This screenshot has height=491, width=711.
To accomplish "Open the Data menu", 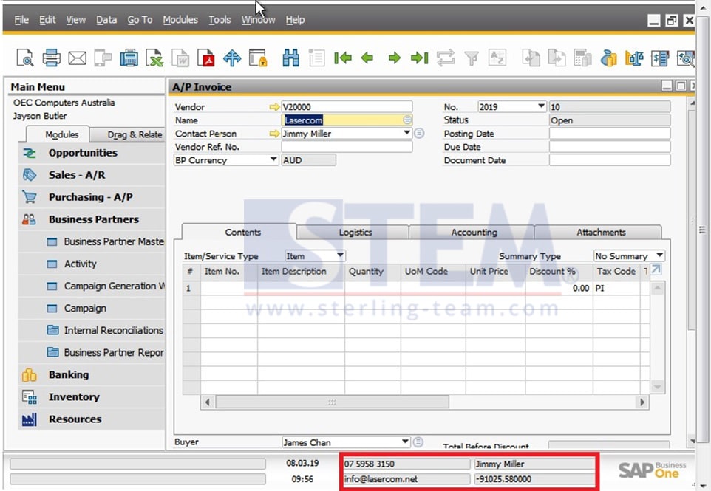I will (106, 20).
